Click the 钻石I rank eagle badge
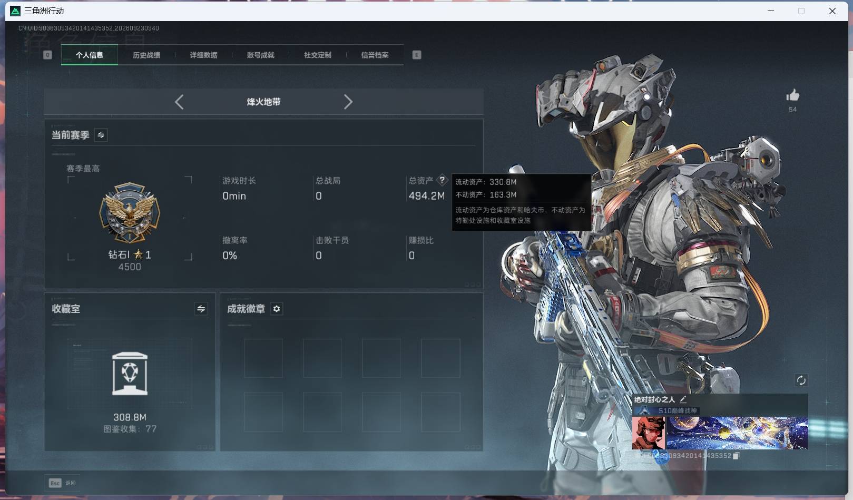The width and height of the screenshot is (853, 500). 130,213
